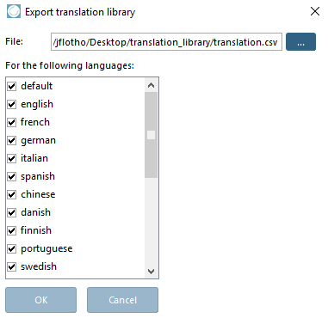
Task: Click the language list scroll down arrow
Action: 151,271
